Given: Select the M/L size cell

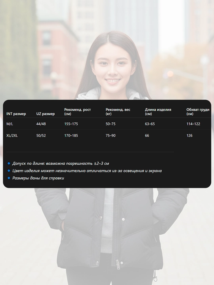Looking at the screenshot, I should coord(10,124).
